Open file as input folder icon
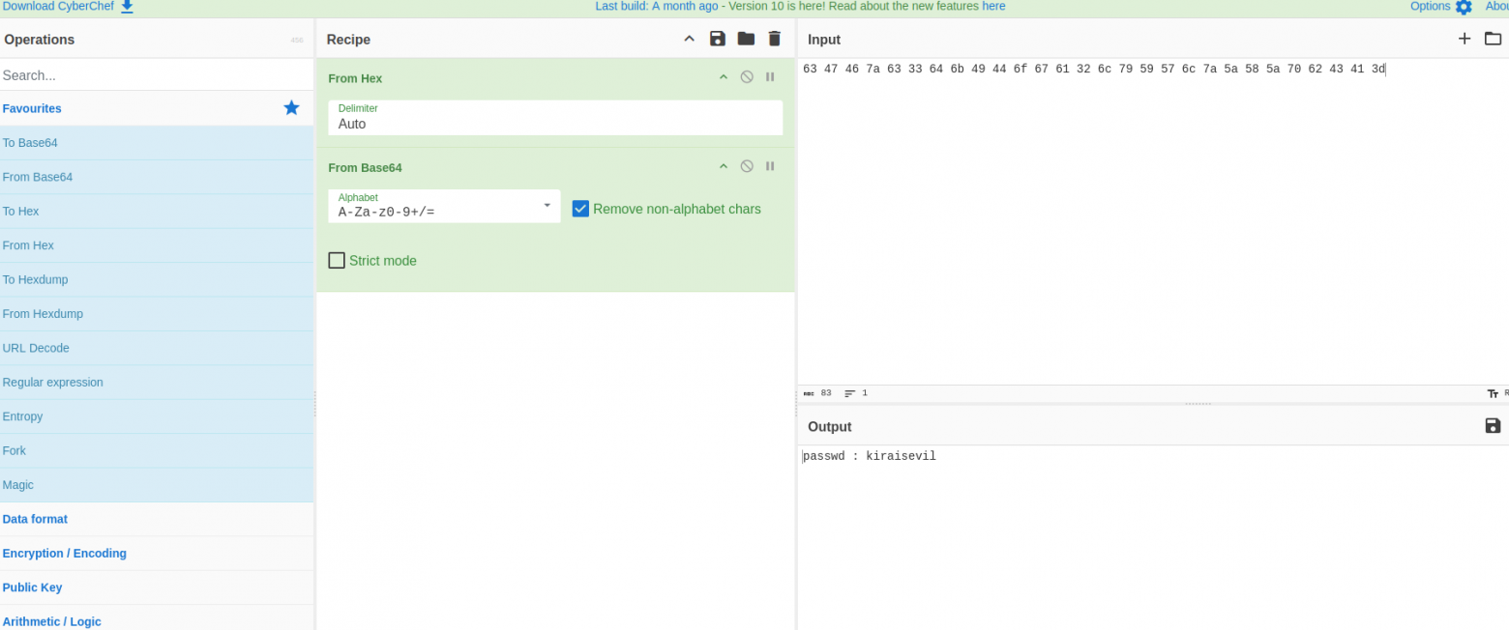 click(x=1493, y=39)
